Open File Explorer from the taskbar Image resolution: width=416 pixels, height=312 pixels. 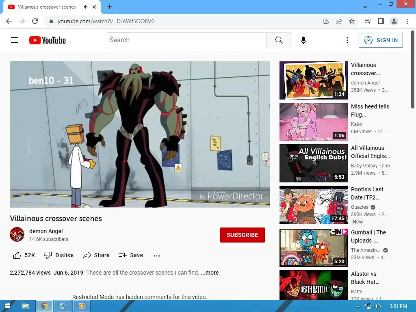26,306
